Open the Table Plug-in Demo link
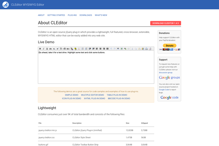Viewport: 219px width, 146px height. pos(117,95)
